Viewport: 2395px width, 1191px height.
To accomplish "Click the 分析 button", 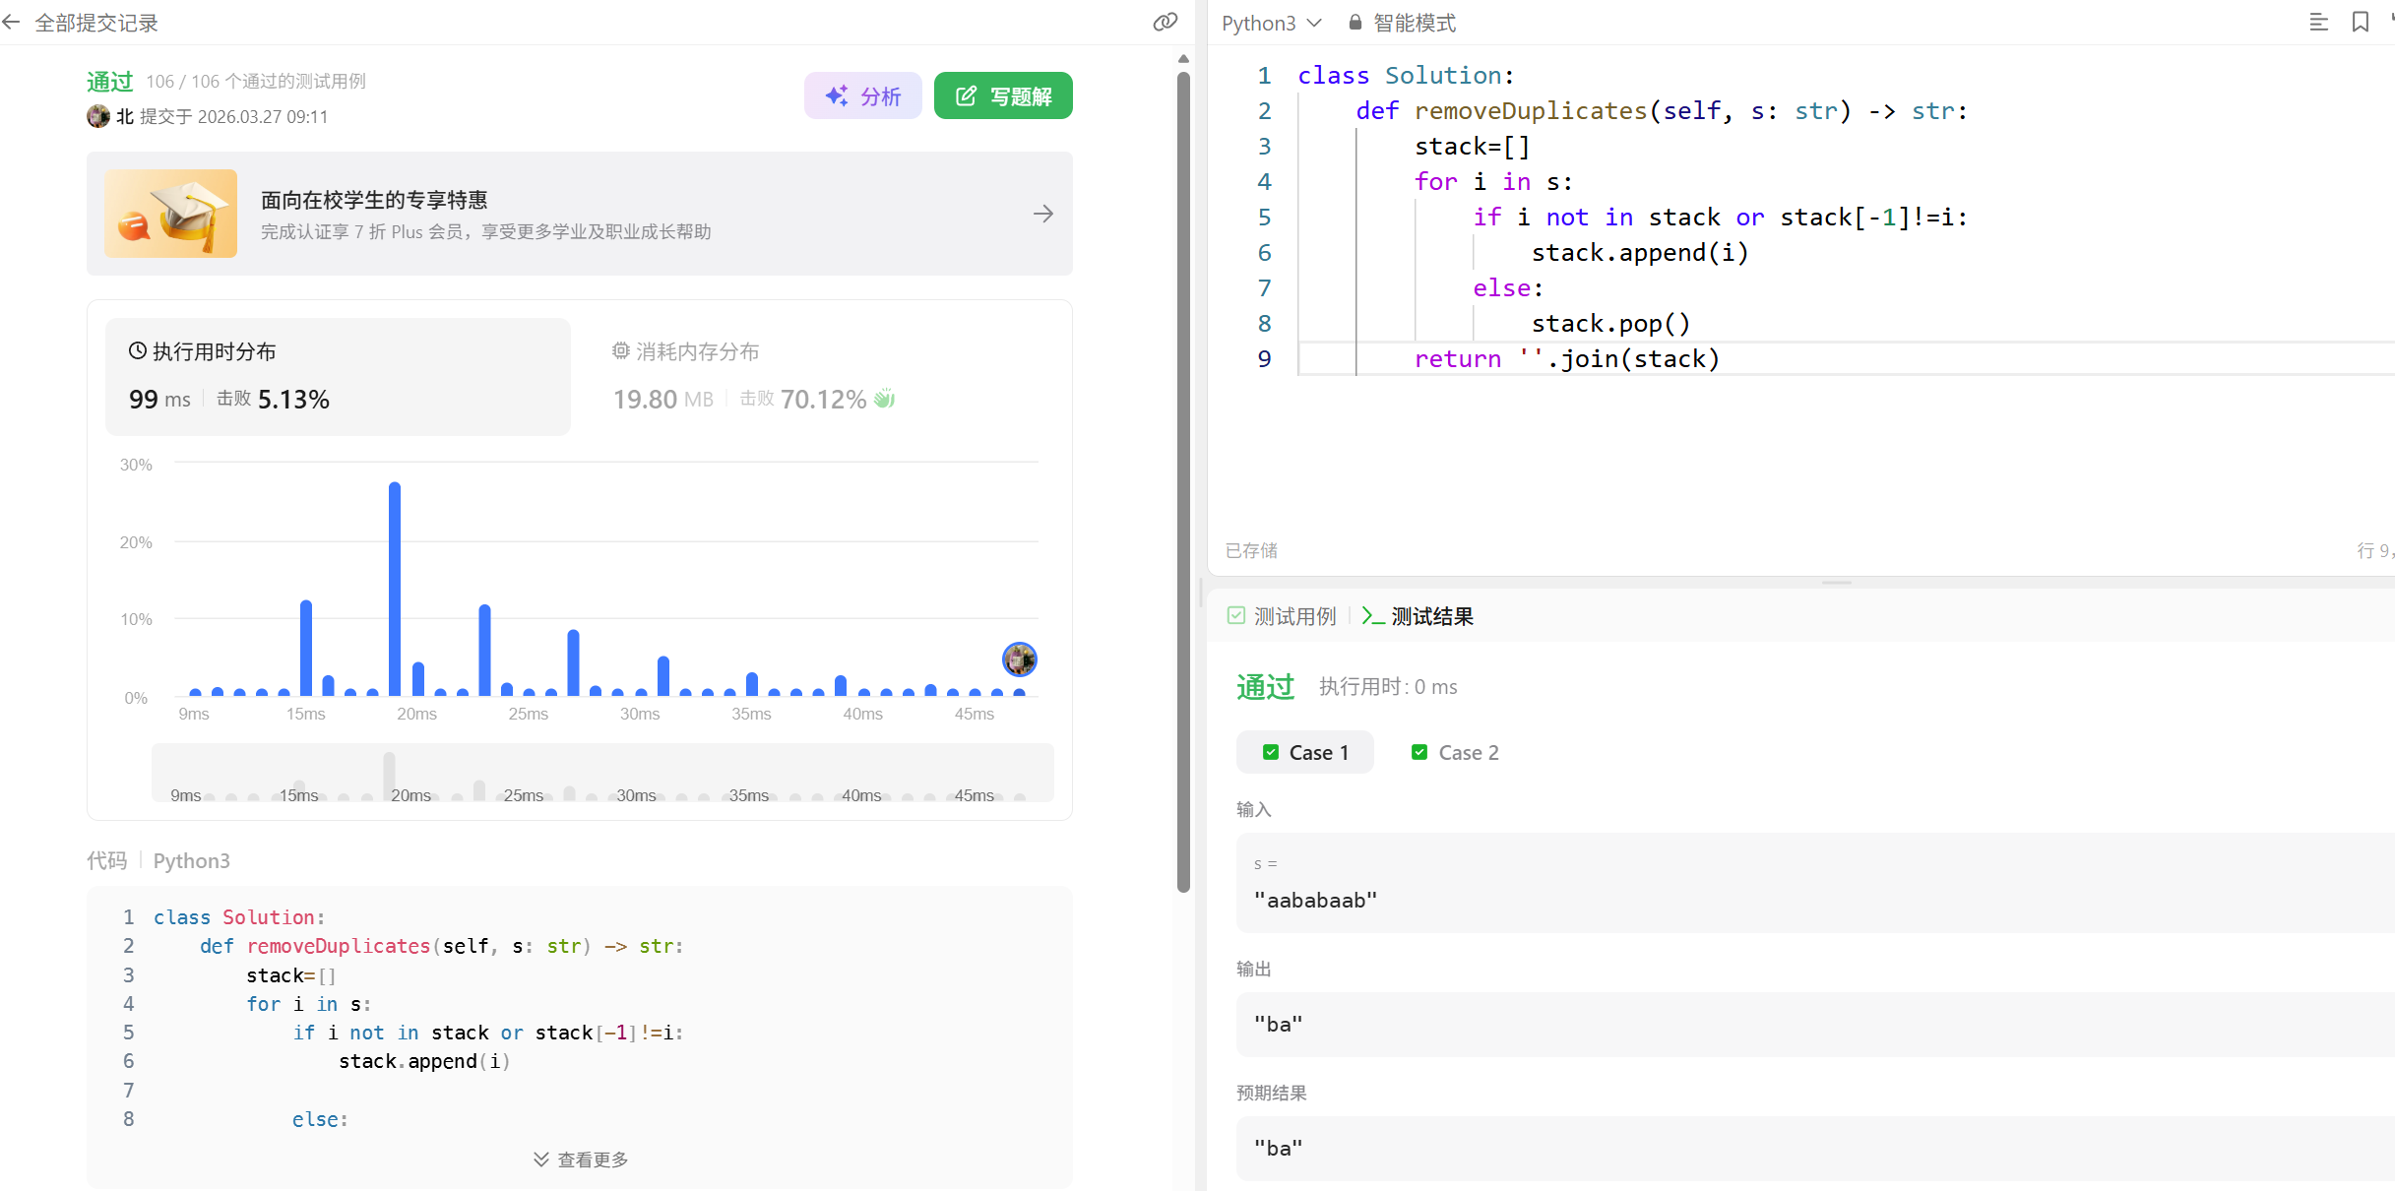I will click(x=862, y=95).
